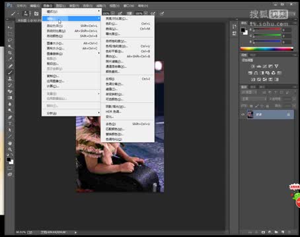Viewport: 300px width, 237px height.
Task: Select the Lasso tool in the toolbox
Action: (10, 40)
